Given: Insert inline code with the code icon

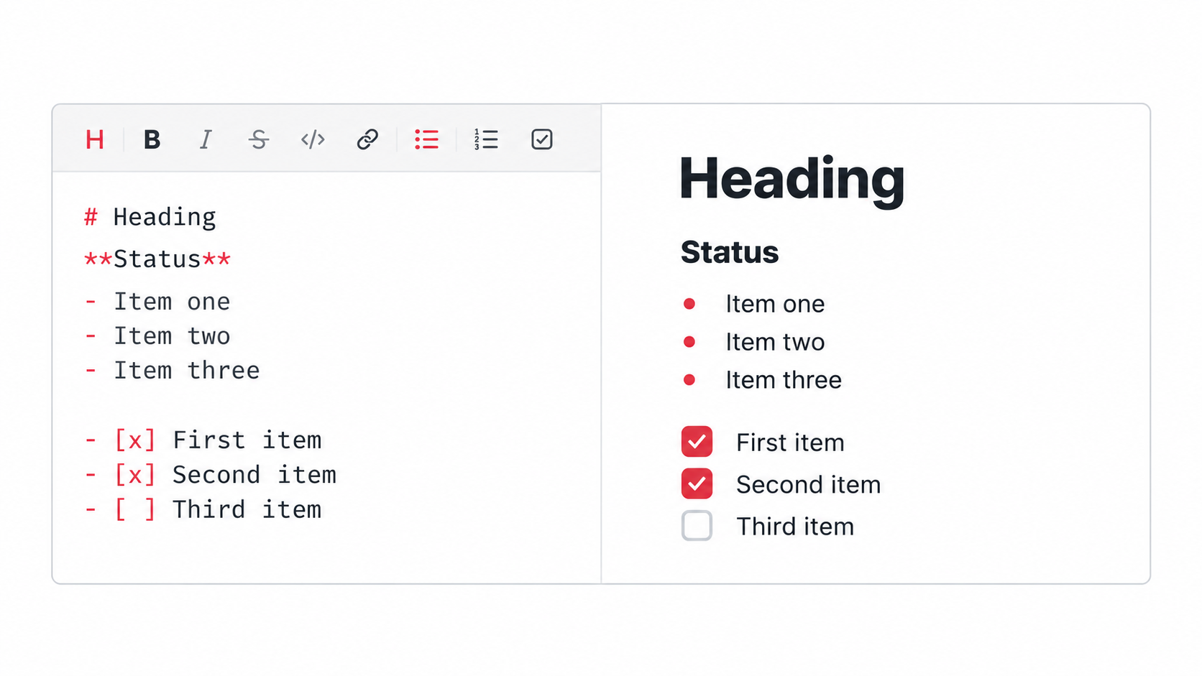Looking at the screenshot, I should (x=313, y=139).
